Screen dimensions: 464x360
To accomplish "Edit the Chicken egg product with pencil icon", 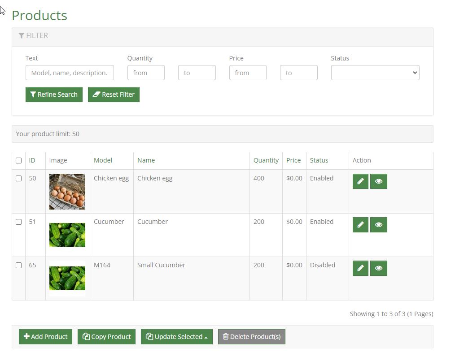I will [360, 181].
